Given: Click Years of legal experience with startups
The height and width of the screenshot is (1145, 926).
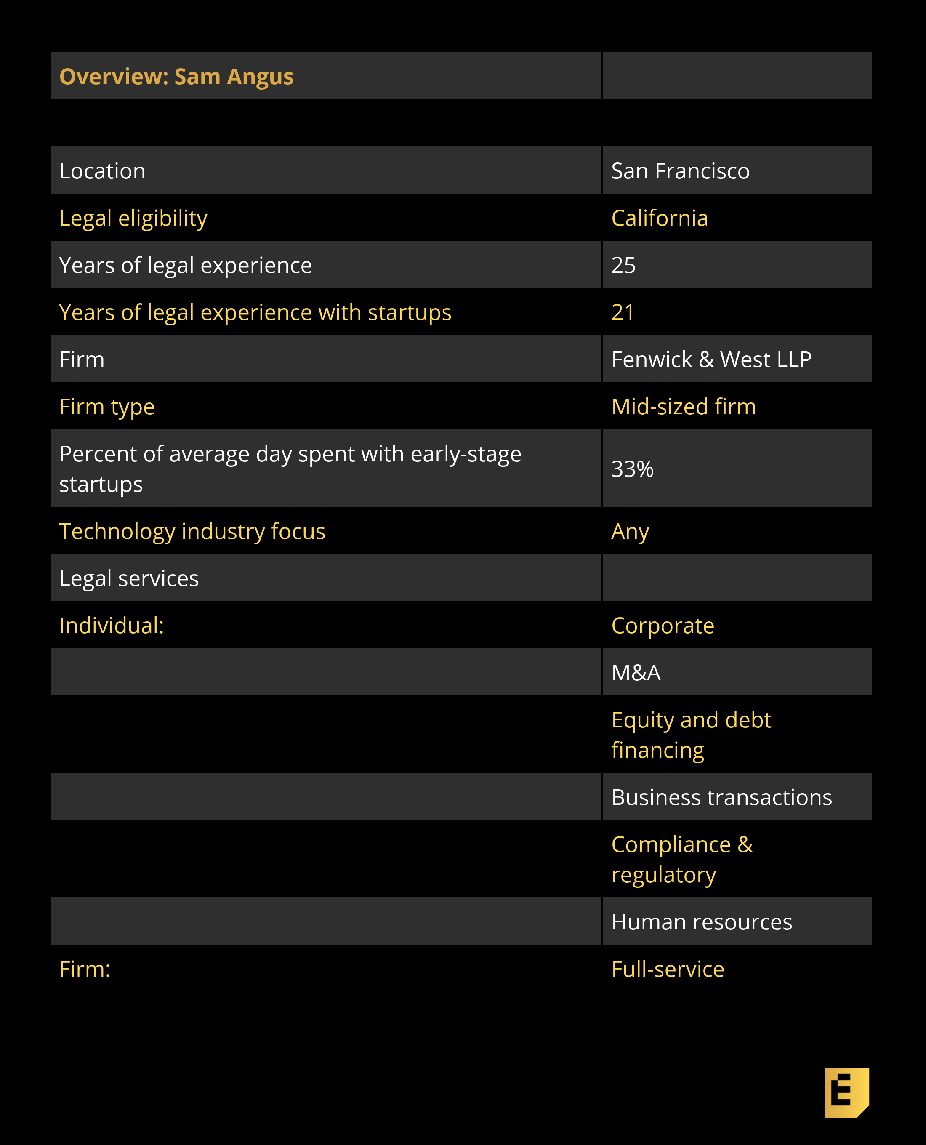Looking at the screenshot, I should [x=255, y=313].
